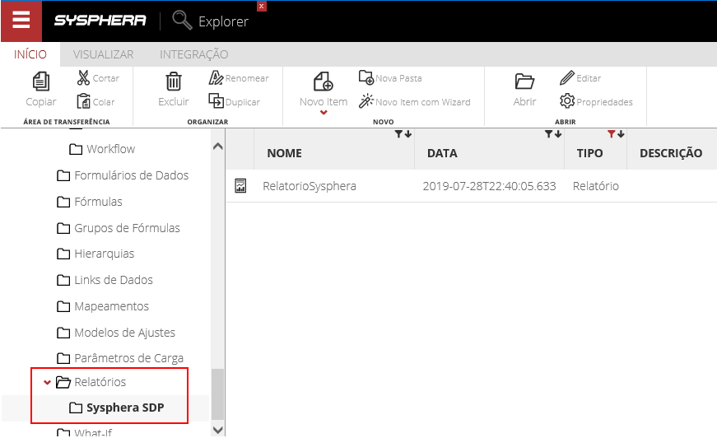Image resolution: width=717 pixels, height=438 pixels.
Task: Select the Sysphera SDP subfolder
Action: 117,408
